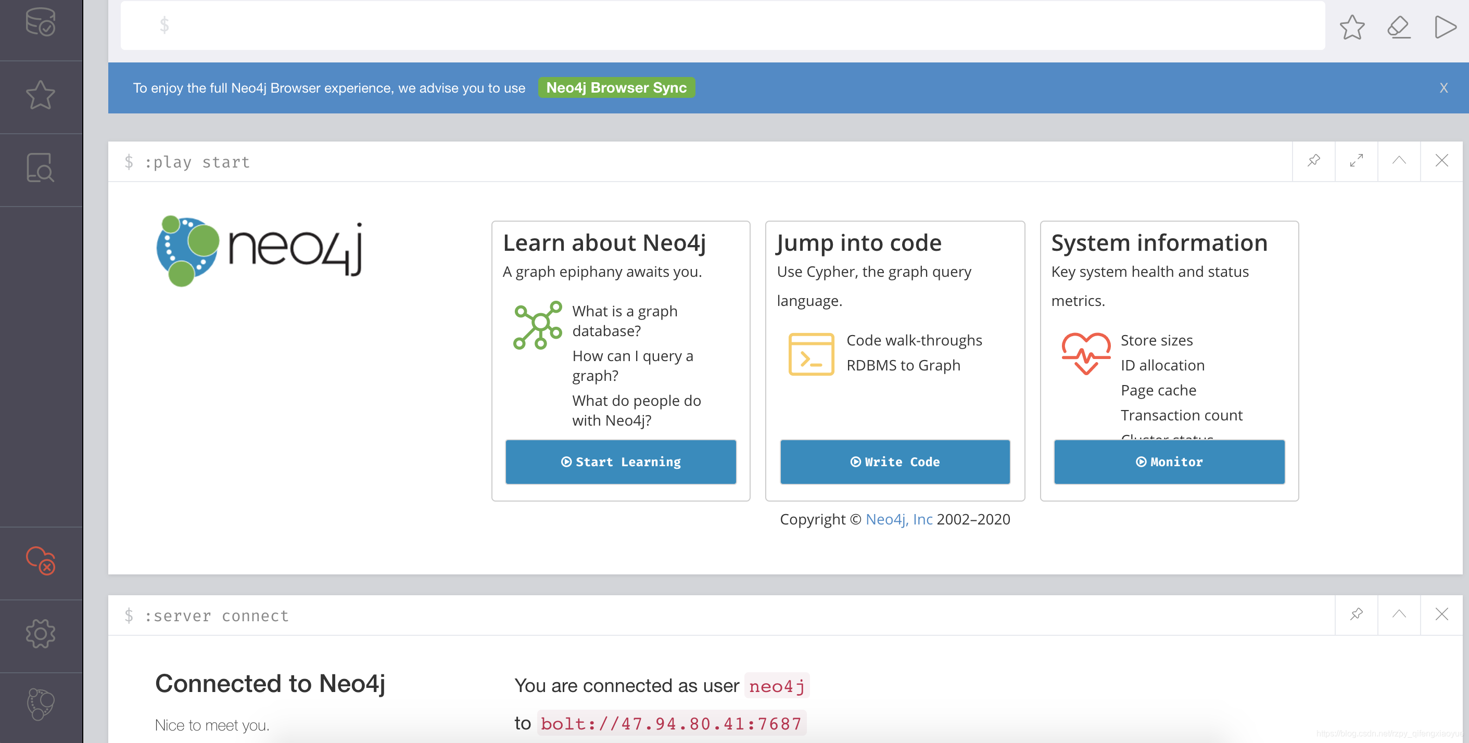This screenshot has width=1469, height=743.
Task: Click "Page cache" text
Action: [1158, 390]
